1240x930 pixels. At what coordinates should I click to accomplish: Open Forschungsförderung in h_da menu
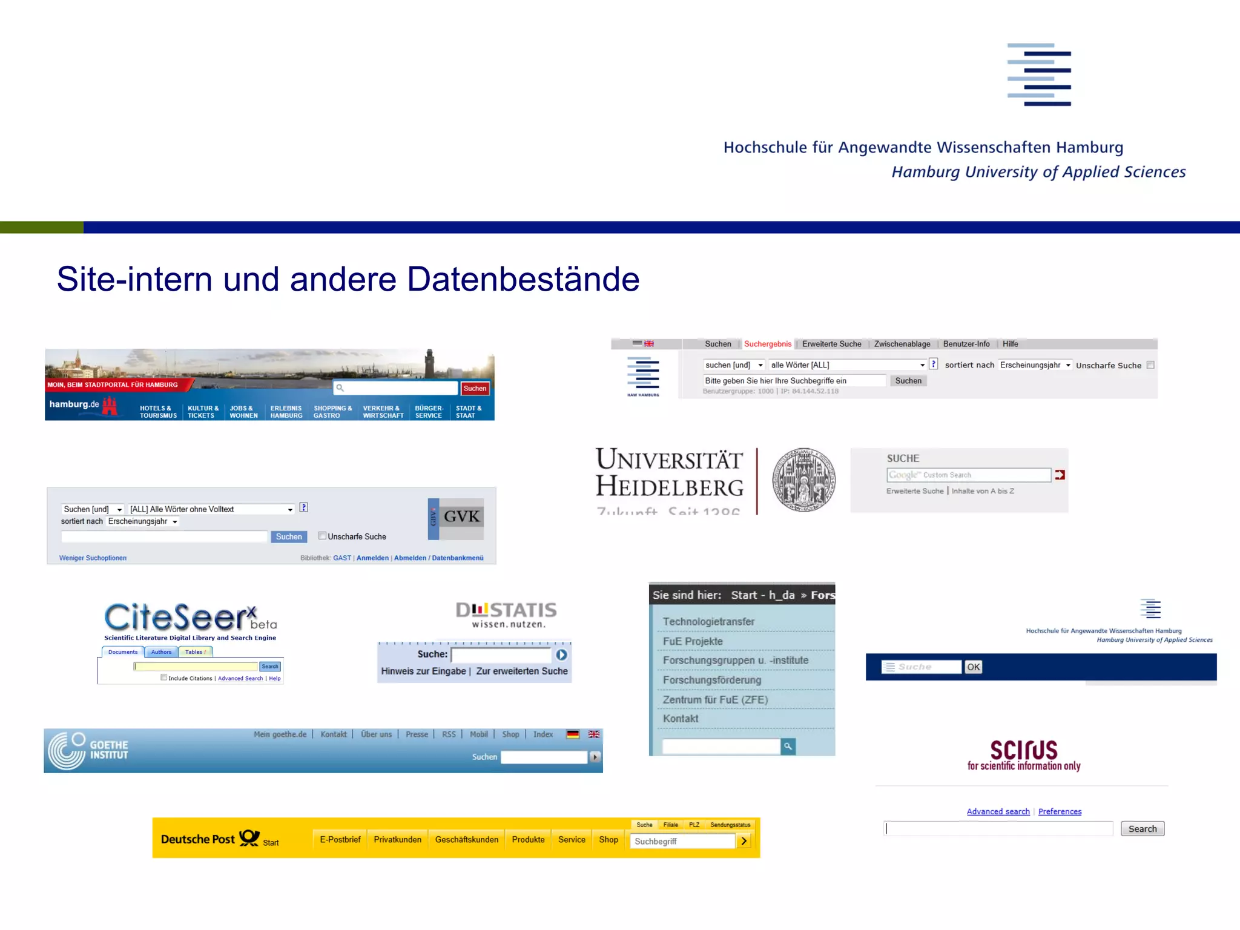pos(712,680)
